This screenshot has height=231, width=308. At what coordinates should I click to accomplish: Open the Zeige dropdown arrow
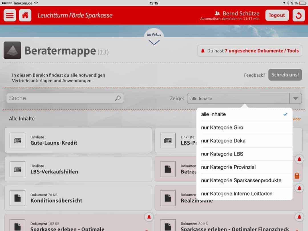(295, 98)
